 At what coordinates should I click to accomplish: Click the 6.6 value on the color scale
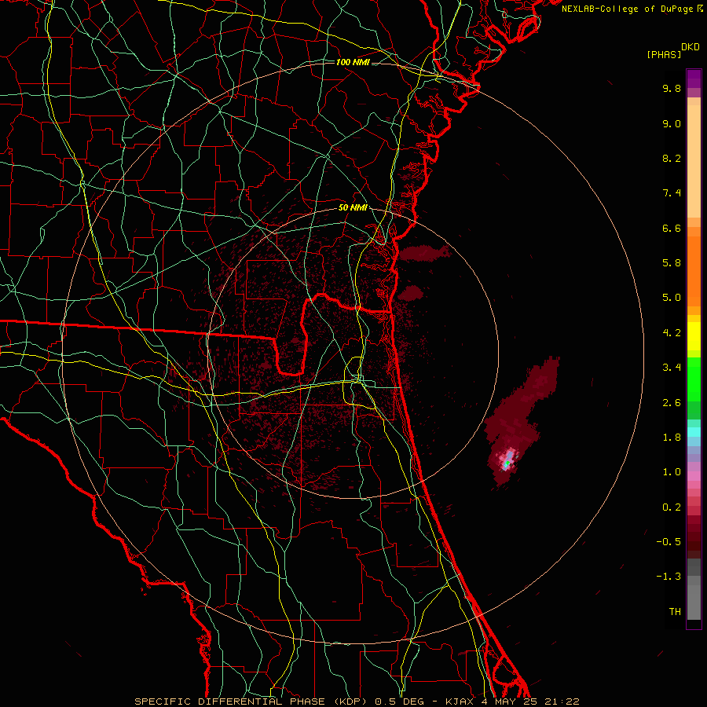coord(672,229)
